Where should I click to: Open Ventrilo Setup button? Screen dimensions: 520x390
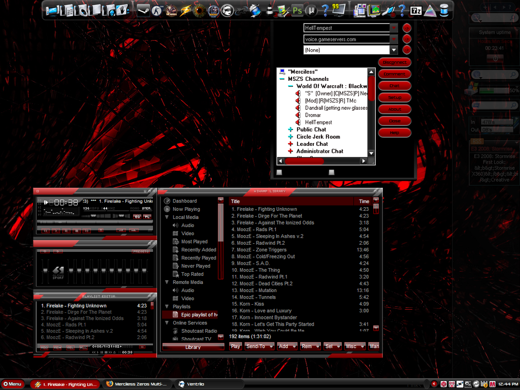point(395,97)
